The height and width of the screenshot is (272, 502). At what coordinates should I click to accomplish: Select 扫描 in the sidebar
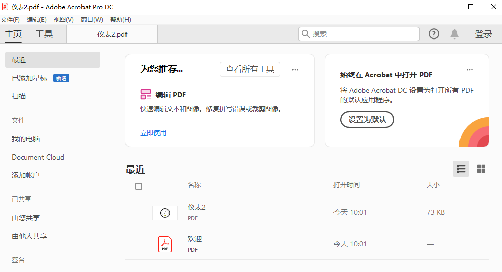(19, 96)
